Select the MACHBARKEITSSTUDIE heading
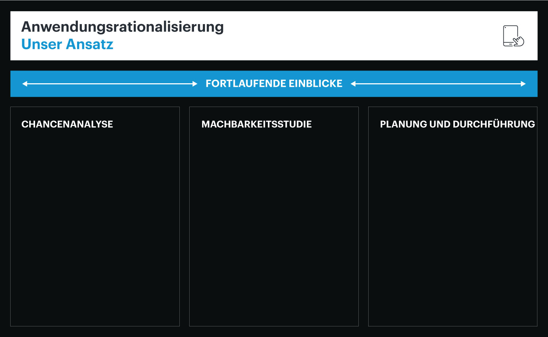 click(256, 124)
